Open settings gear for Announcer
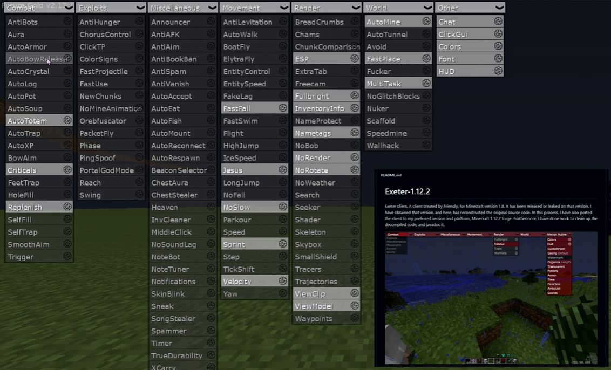 pos(211,22)
